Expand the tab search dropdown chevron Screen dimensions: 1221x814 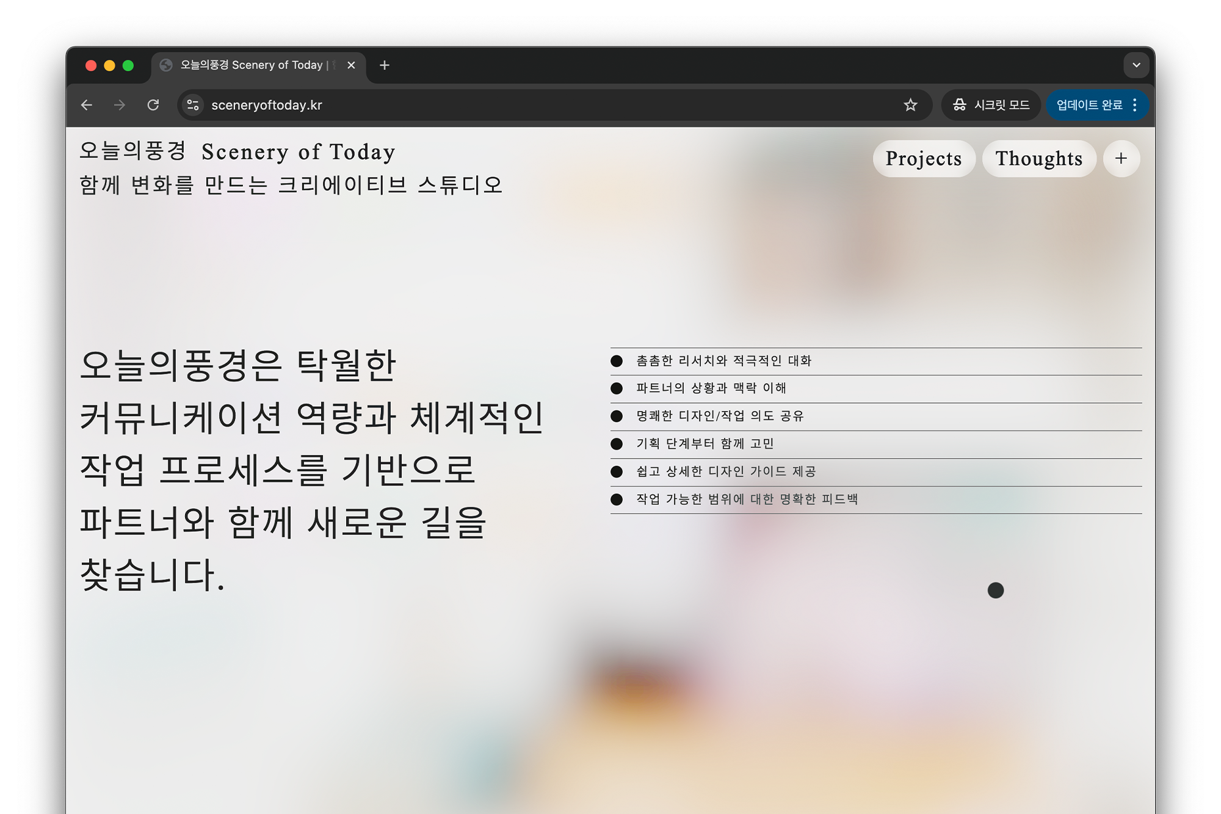tap(1136, 65)
